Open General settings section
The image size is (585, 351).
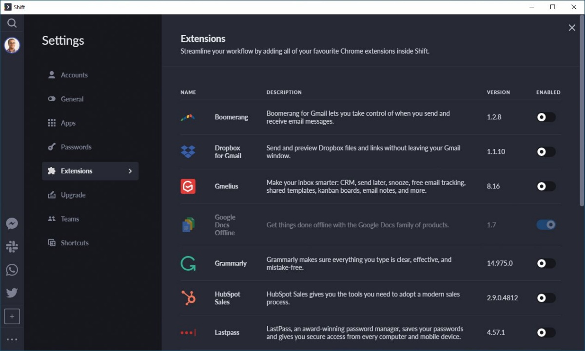point(90,99)
